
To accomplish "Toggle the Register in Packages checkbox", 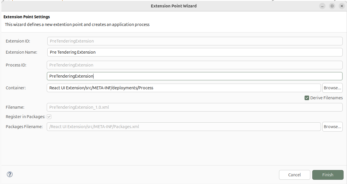I will pos(49,116).
